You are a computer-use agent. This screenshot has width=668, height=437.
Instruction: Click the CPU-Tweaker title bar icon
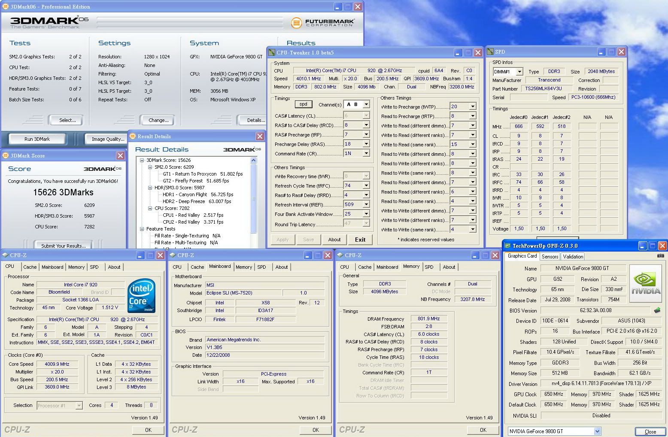(x=271, y=52)
